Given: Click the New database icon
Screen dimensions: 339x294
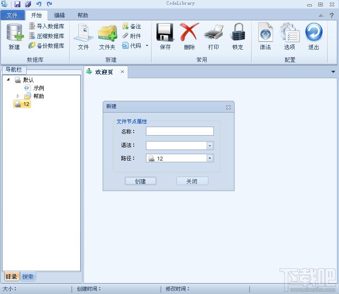Looking at the screenshot, I should click(14, 32).
